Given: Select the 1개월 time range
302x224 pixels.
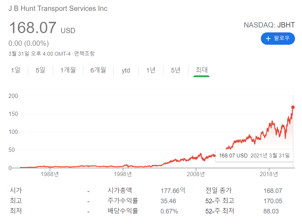Looking at the screenshot, I should click(68, 70).
